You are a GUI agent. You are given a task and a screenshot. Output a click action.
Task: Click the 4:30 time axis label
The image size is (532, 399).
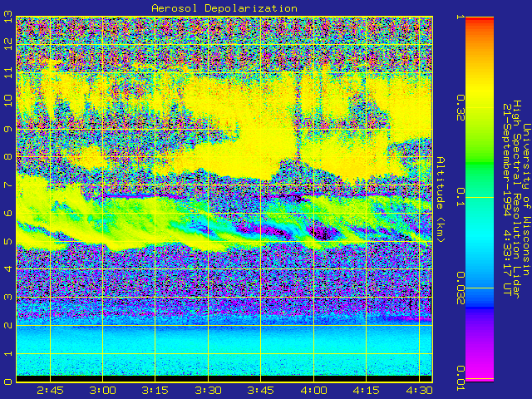tap(419, 391)
